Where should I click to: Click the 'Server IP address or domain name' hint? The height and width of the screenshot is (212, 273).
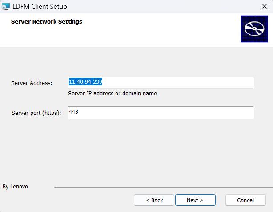pyautogui.click(x=112, y=94)
